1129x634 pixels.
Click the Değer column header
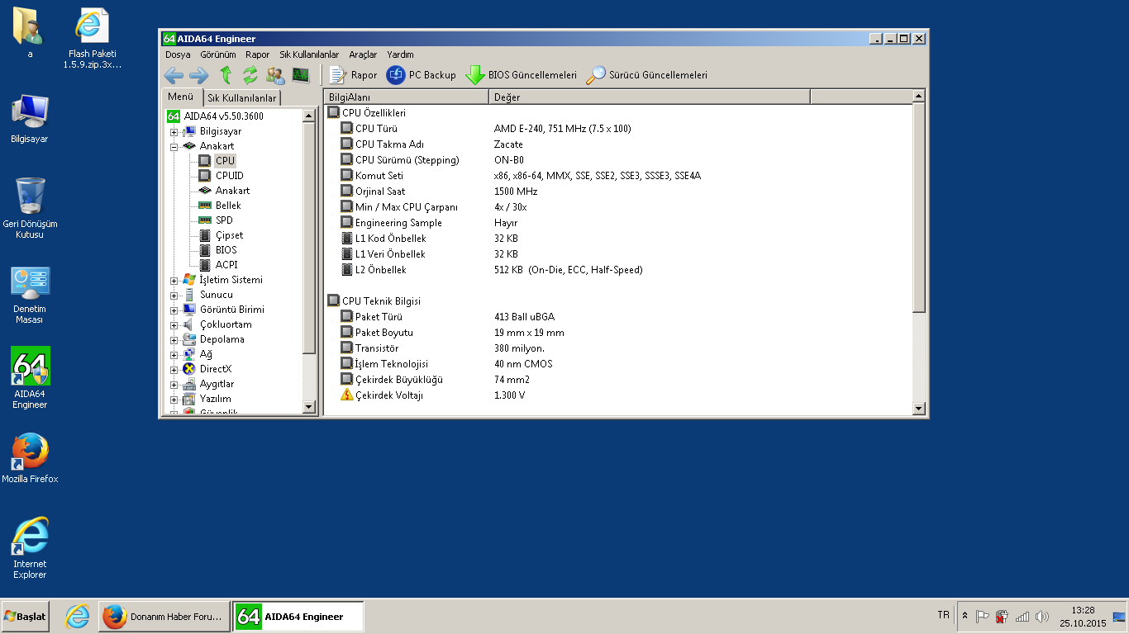(650, 97)
